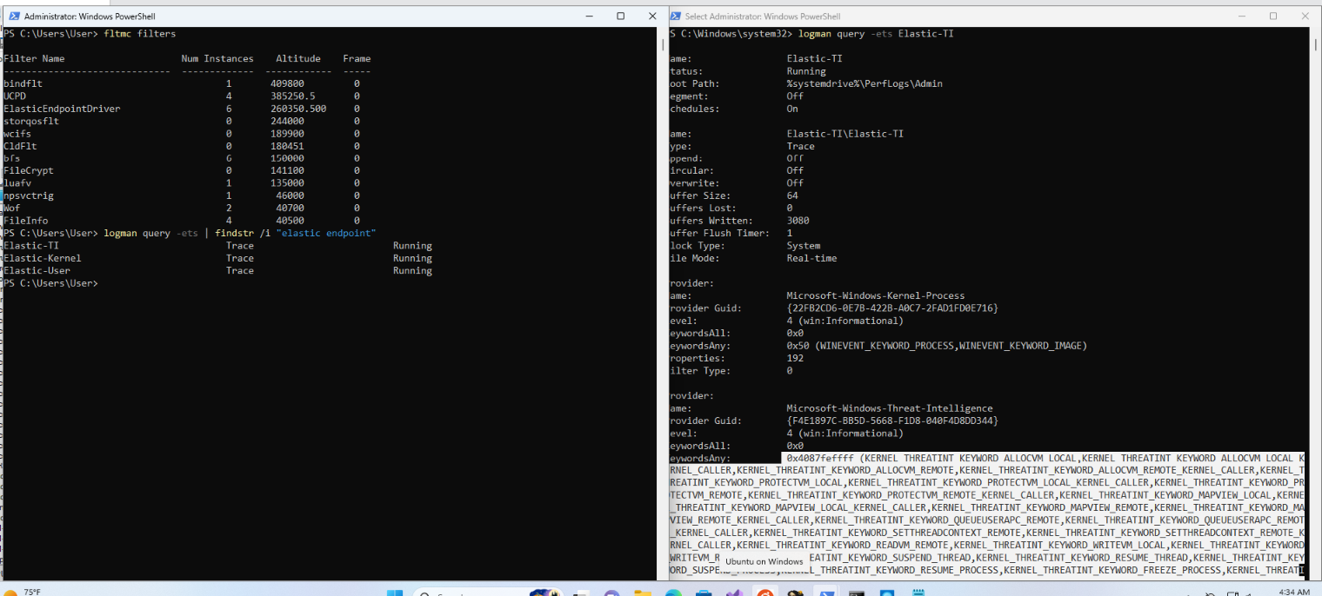Select the bindflt filter row name
Viewport: 1322px width, 596px height.
23,84
